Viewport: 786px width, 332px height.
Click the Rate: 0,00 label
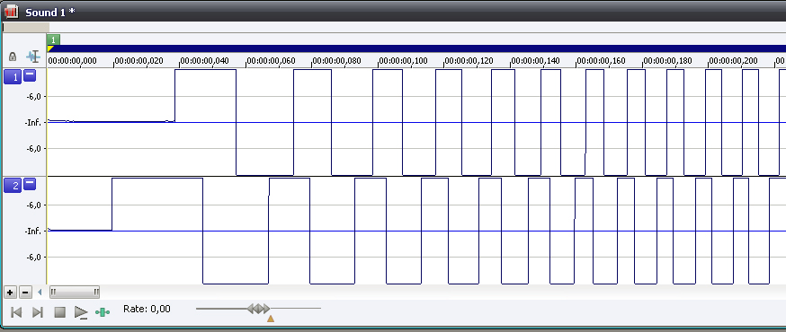click(x=147, y=309)
